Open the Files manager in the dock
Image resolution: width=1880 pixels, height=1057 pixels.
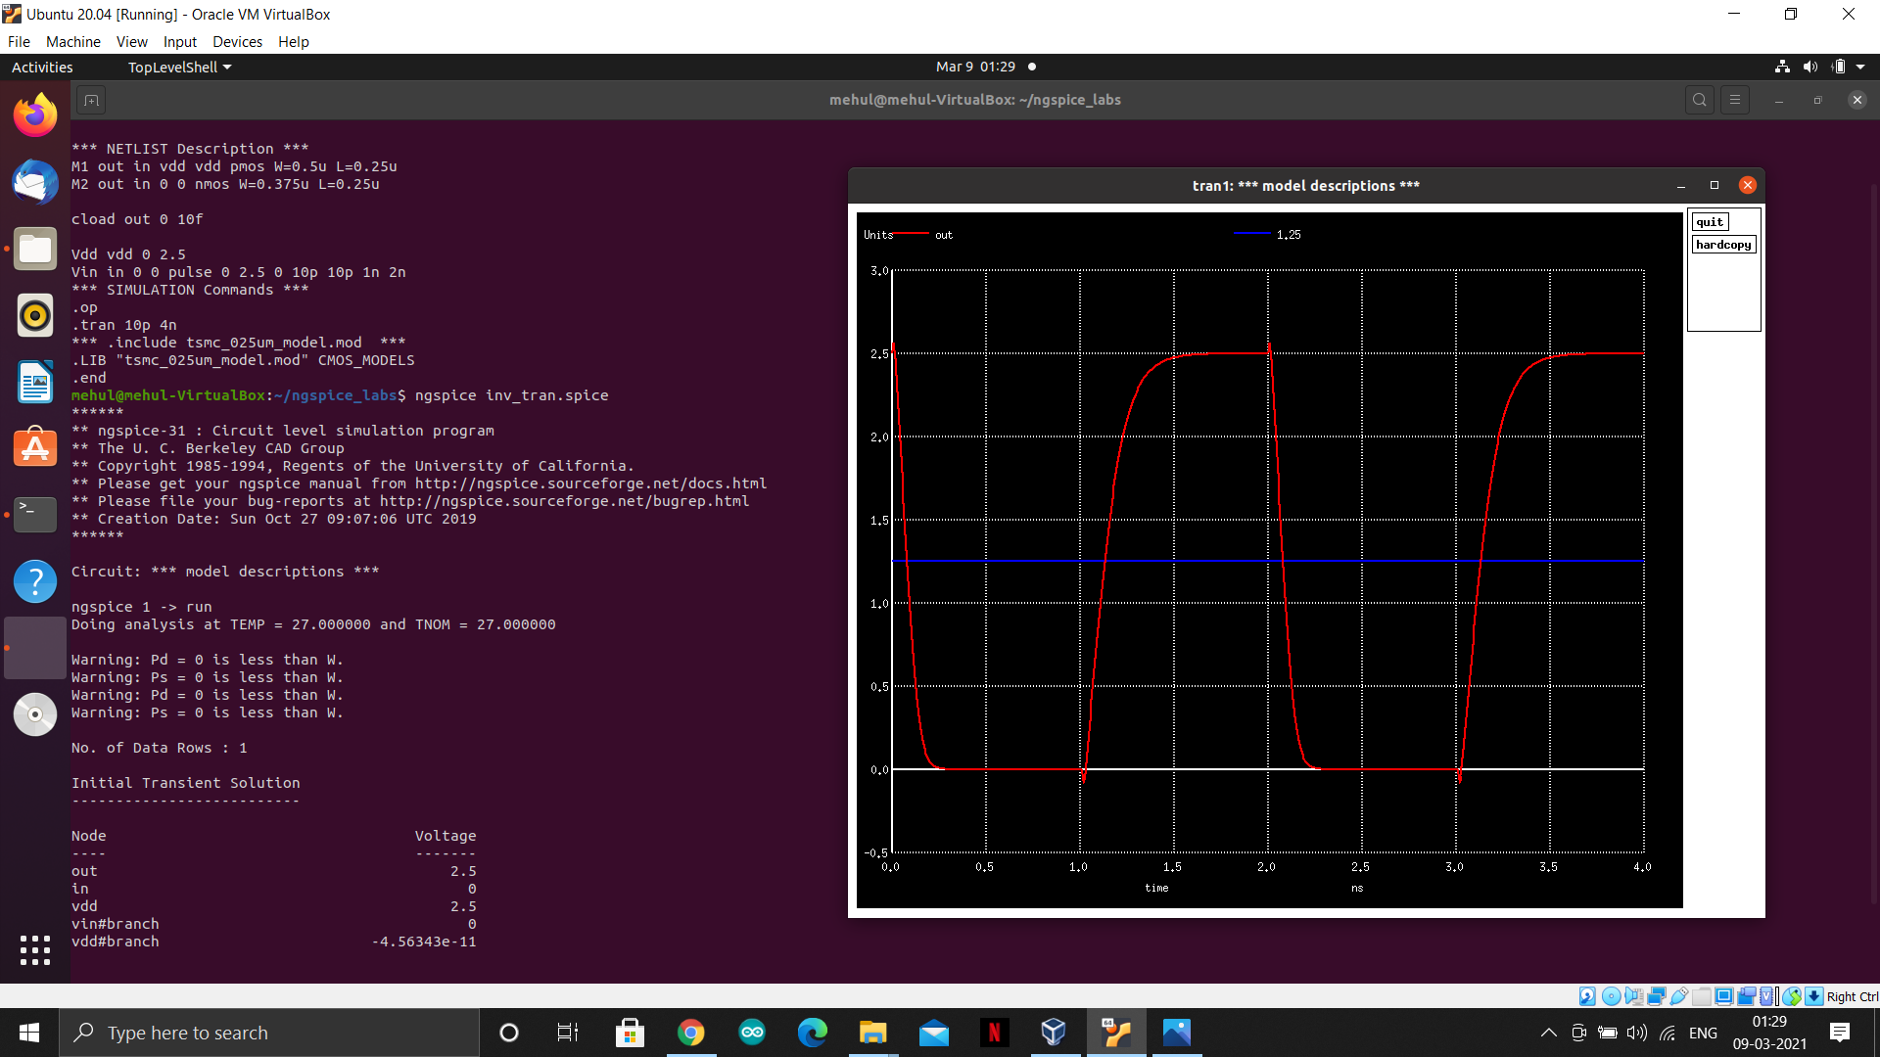[35, 249]
